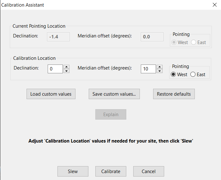This screenshot has height=180, width=221.
Task: Restore defaults for calibration location
Action: (174, 94)
